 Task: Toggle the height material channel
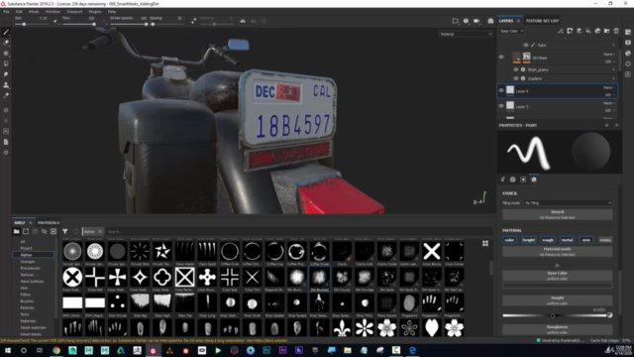(x=528, y=240)
